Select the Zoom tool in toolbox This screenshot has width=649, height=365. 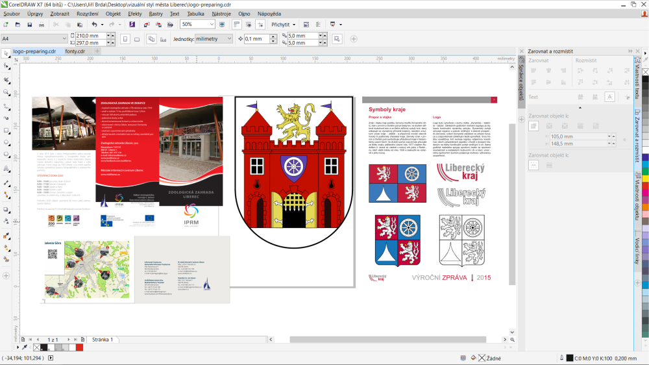(x=6, y=92)
